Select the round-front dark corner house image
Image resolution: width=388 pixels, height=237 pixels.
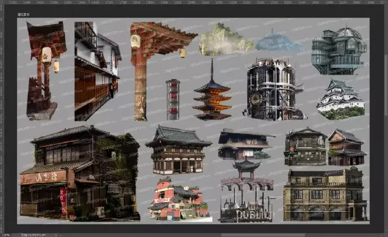click(306, 146)
